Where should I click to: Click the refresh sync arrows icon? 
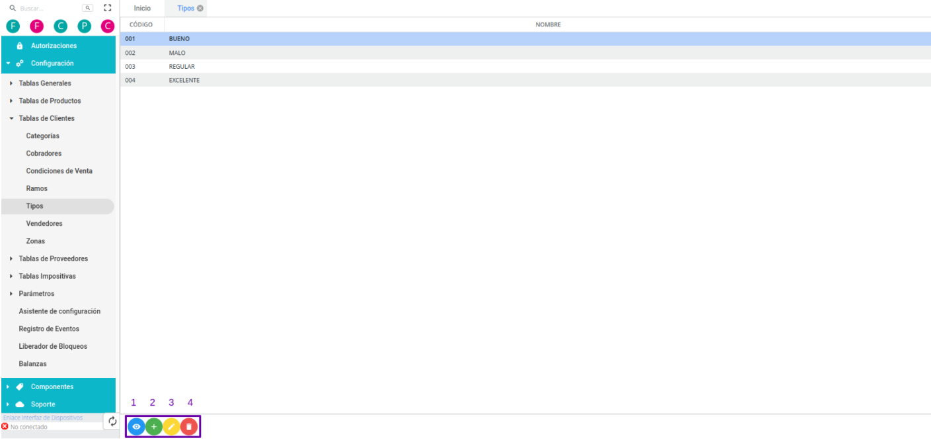pos(112,422)
